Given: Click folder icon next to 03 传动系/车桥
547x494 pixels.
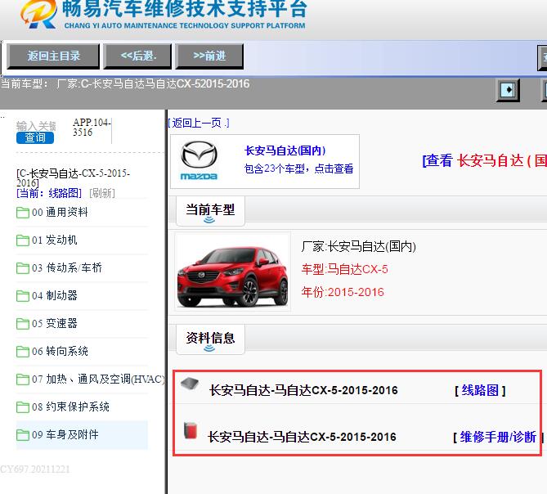Looking at the screenshot, I should [x=23, y=268].
